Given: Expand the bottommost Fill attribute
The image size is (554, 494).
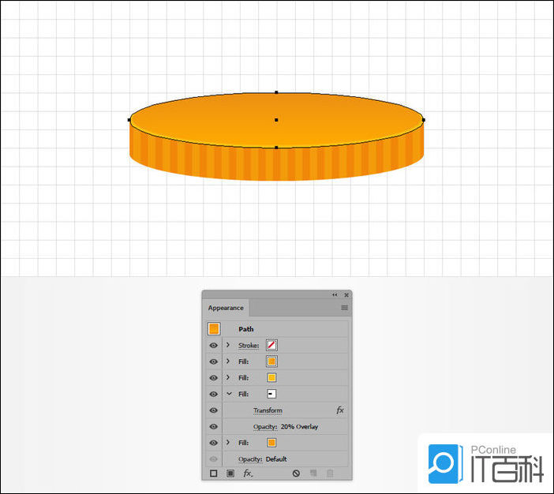Looking at the screenshot, I should click(228, 442).
